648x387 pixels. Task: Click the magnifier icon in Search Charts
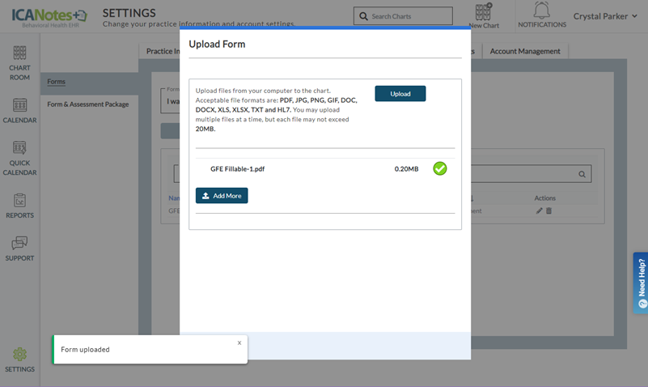[x=363, y=16]
